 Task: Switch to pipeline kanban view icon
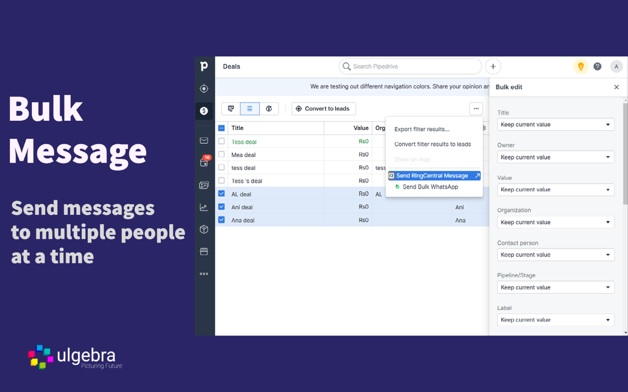pos(231,109)
